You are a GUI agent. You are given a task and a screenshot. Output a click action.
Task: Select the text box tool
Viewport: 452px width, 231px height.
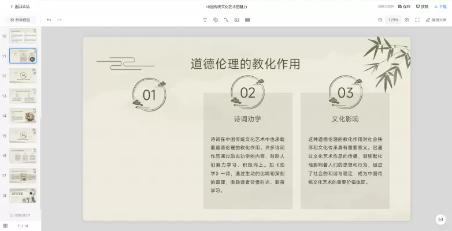pyautogui.click(x=205, y=20)
